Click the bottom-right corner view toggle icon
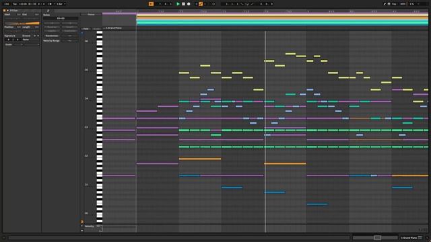431x242 pixels. tap(427, 237)
